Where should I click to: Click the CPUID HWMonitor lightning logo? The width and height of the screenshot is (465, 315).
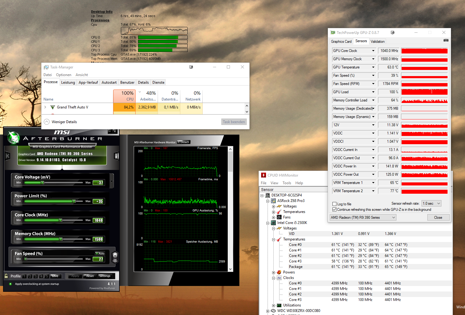coord(264,175)
